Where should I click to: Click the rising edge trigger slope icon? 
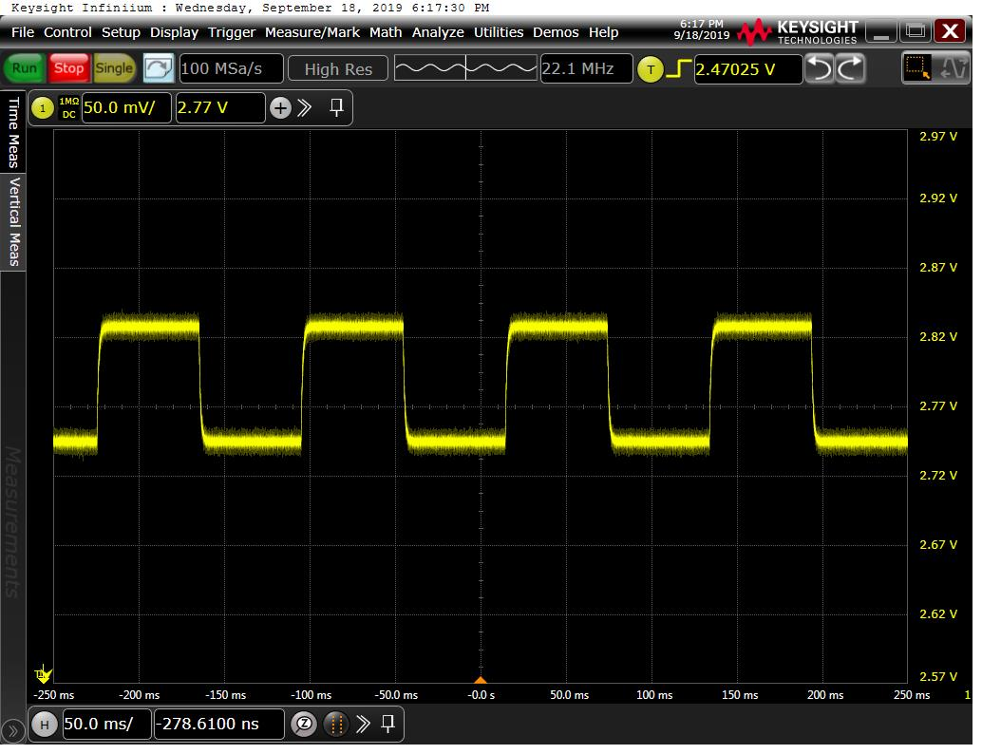[679, 69]
